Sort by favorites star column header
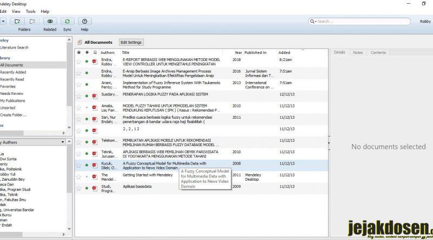This screenshot has width=433, height=240. (79, 52)
